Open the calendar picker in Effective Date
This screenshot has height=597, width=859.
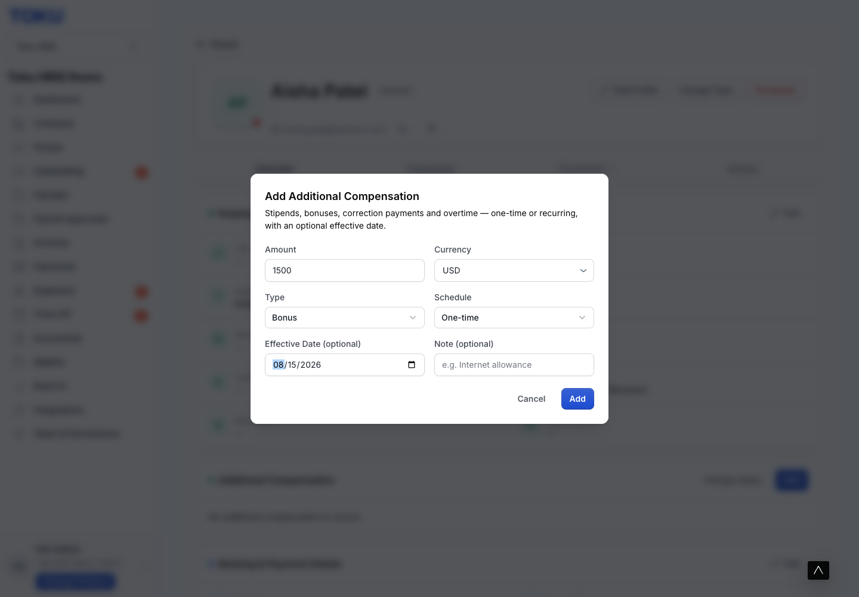pyautogui.click(x=412, y=365)
